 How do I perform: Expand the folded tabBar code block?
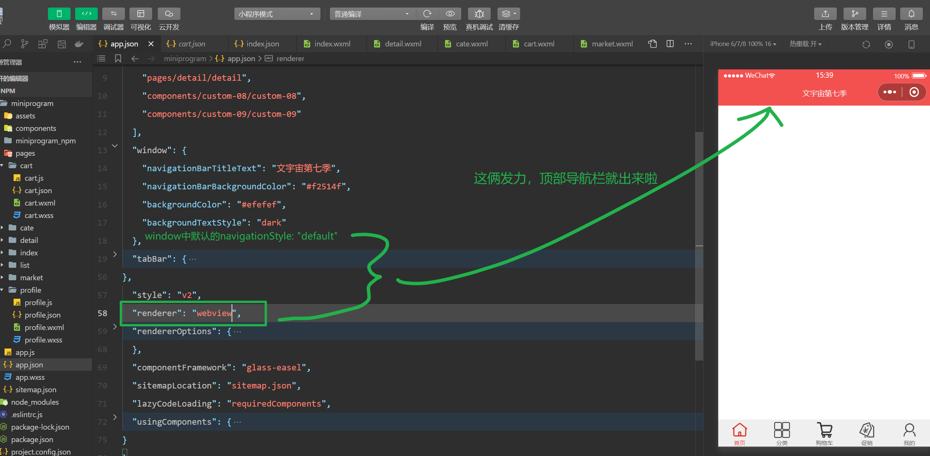click(115, 255)
